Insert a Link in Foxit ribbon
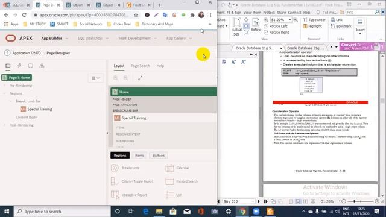This screenshot has height=217, width=386. click(x=337, y=20)
